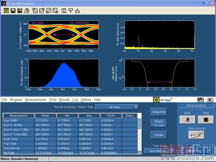Click the eye diagram icon in toolbar
216x162 pixels.
[6, 10]
